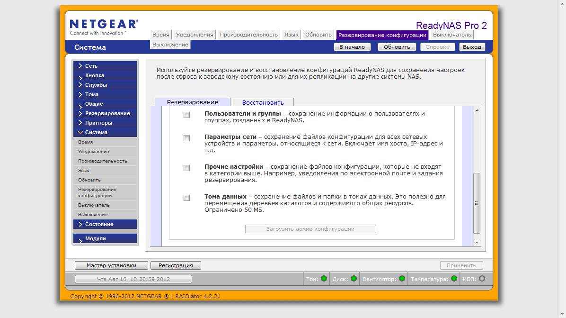Viewport: 566px width, 318px height.
Task: Click the Система section heading
Action: (x=90, y=47)
